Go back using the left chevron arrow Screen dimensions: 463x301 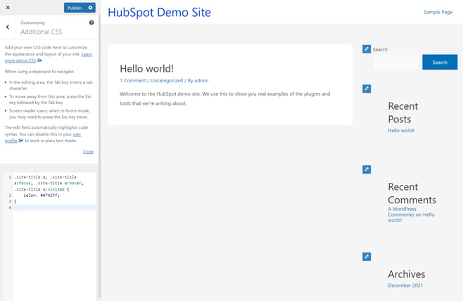(x=8, y=27)
